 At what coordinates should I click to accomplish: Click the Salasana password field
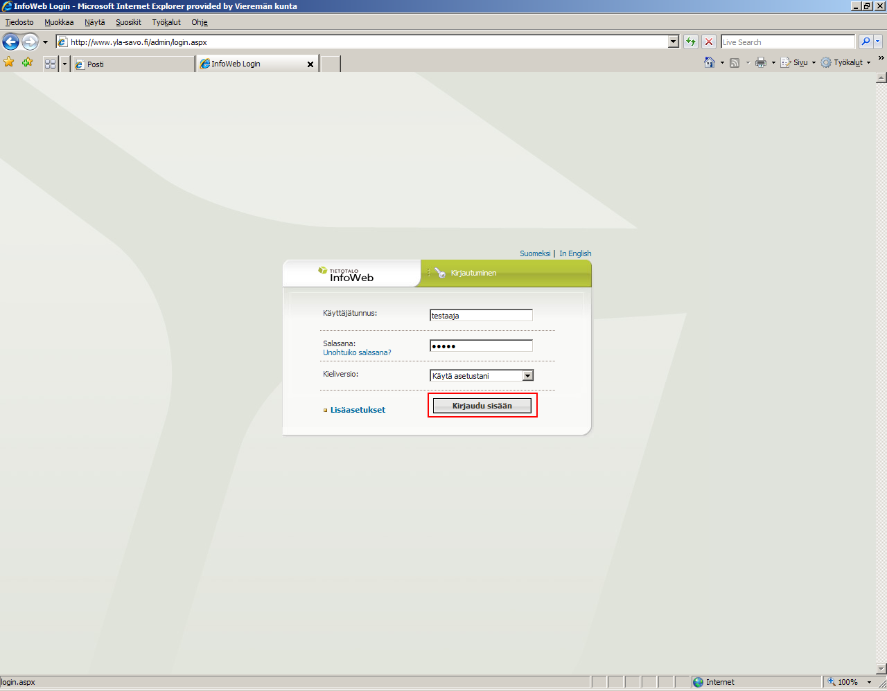(481, 345)
